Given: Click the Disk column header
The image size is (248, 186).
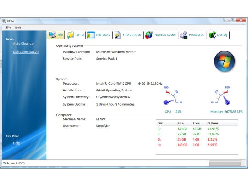Looking at the screenshot, I should (x=166, y=123).
